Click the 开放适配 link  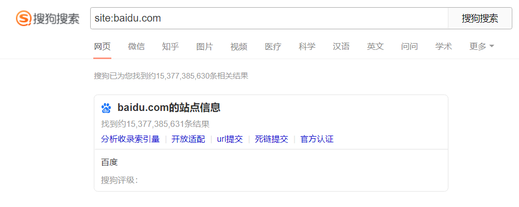[x=188, y=139]
